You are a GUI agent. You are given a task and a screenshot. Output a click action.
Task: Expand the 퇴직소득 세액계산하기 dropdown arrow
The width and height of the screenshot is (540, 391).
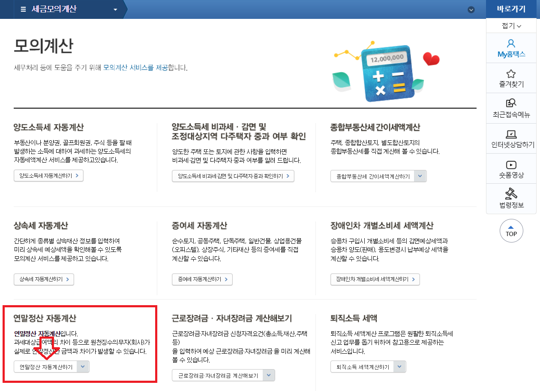[x=399, y=367]
